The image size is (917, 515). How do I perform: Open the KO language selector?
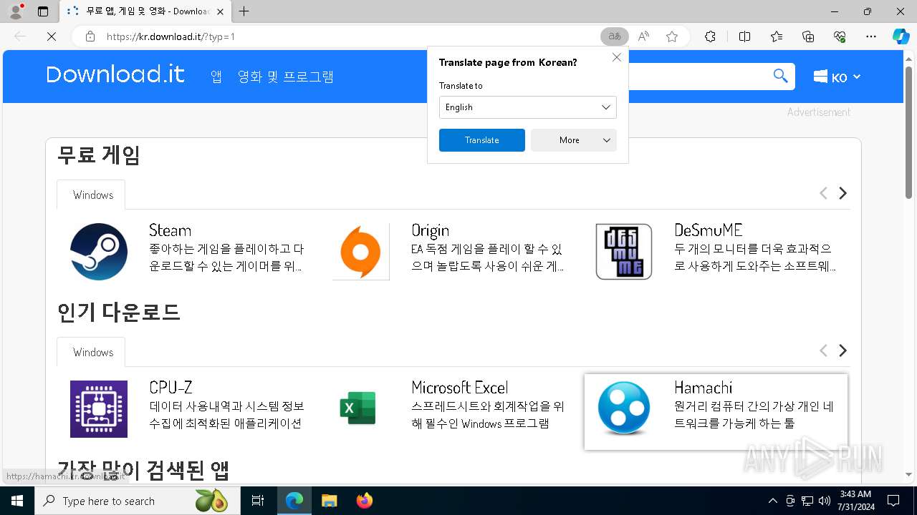click(837, 77)
